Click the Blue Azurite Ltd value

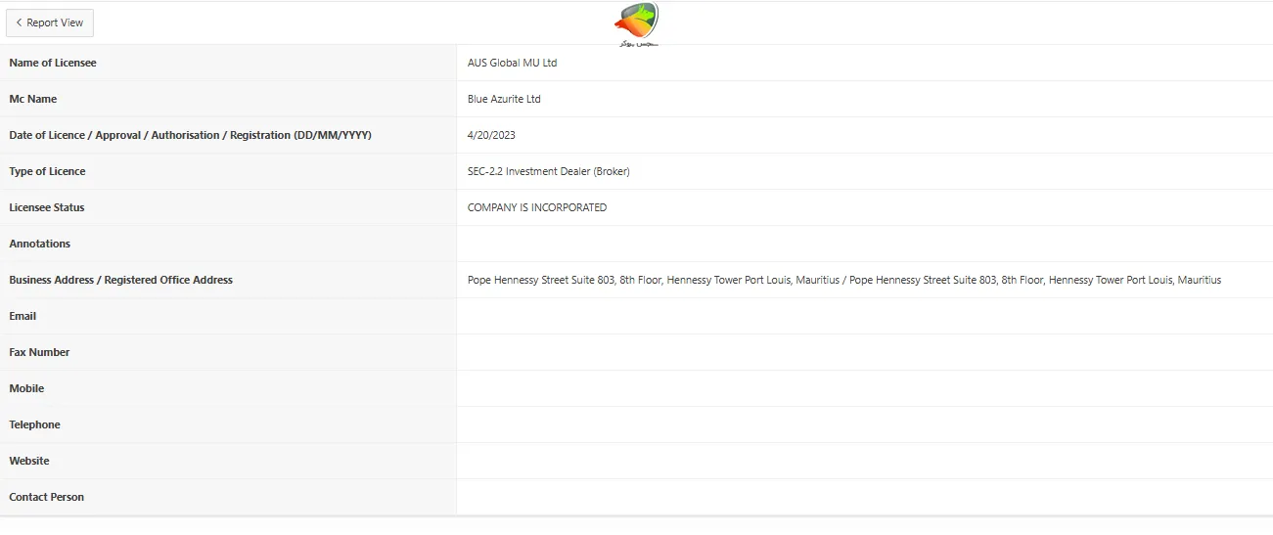point(504,99)
